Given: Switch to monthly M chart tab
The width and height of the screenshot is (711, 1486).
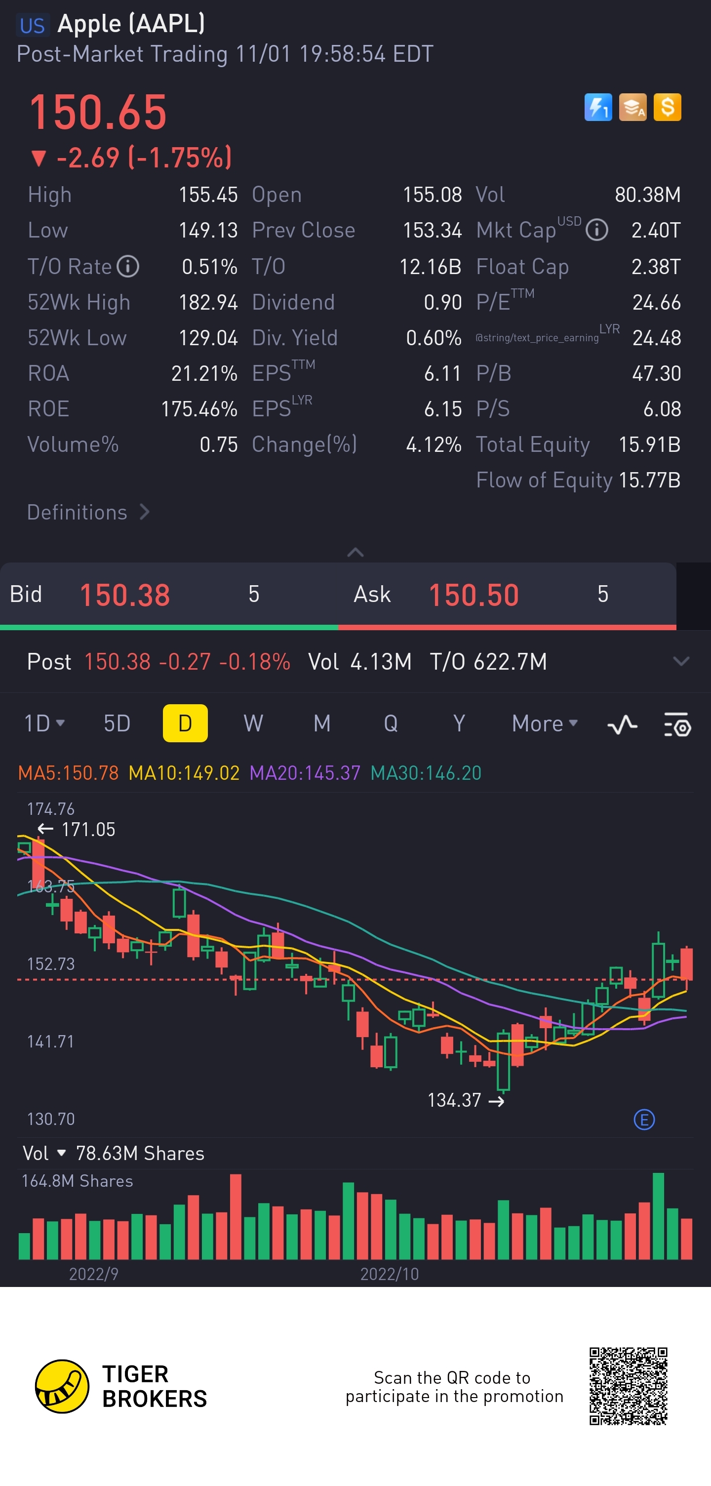Looking at the screenshot, I should 322,723.
